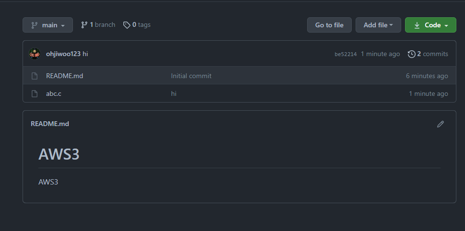465x231 pixels.
Task: Edit README with the pencil icon
Action: (x=441, y=124)
